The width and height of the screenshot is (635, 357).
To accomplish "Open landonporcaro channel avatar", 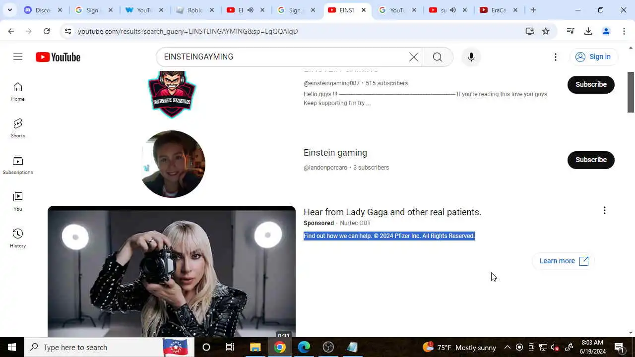I will [172, 164].
